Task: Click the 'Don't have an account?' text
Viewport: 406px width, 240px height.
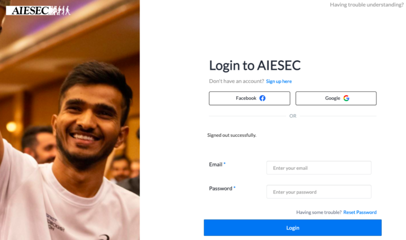Action: click(236, 81)
